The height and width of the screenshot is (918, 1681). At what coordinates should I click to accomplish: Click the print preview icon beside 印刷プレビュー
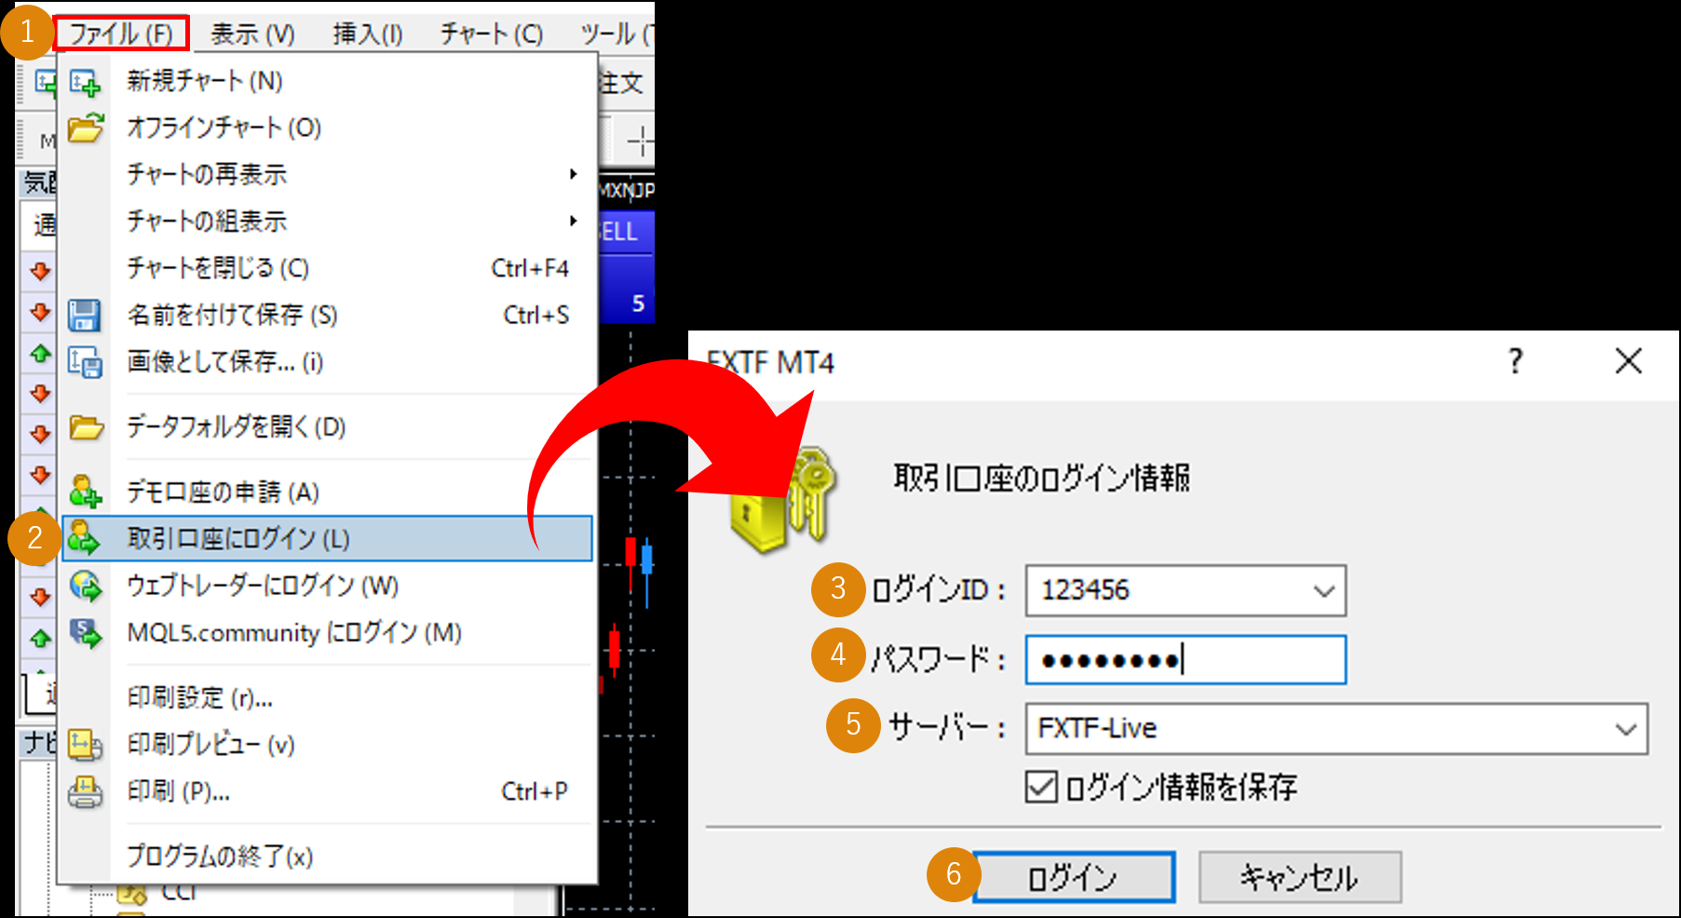click(x=85, y=745)
